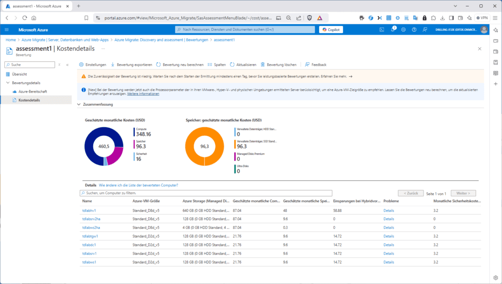
Task: Open the Azure help question mark
Action: click(414, 30)
